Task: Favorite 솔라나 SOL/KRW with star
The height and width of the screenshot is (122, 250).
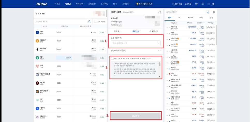Action: tap(167, 45)
